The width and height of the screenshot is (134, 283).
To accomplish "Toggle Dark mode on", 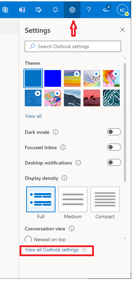I will 114,132.
